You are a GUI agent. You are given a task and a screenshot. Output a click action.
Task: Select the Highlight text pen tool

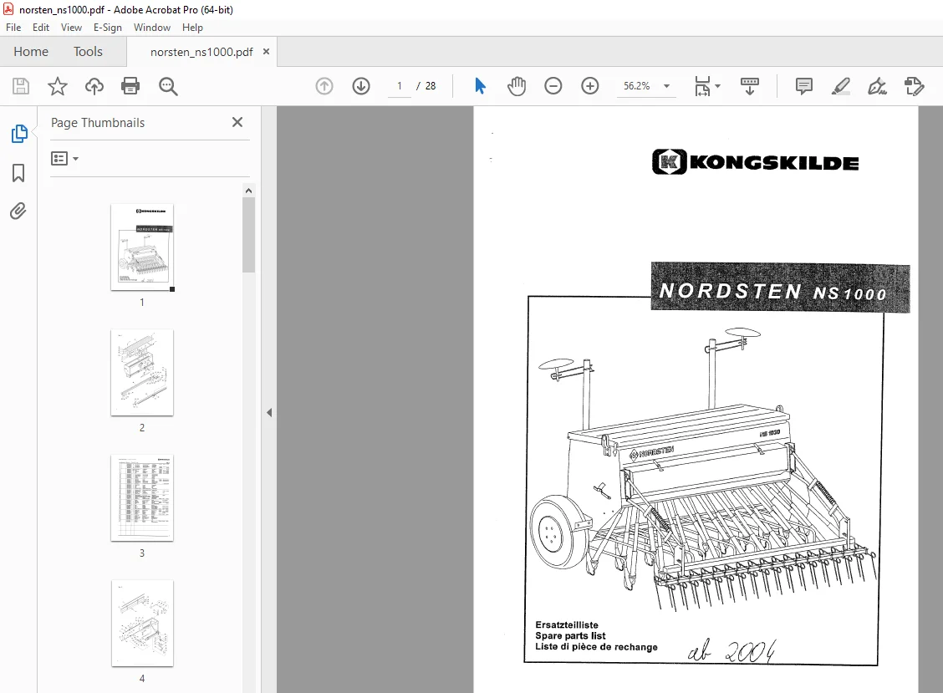click(841, 86)
